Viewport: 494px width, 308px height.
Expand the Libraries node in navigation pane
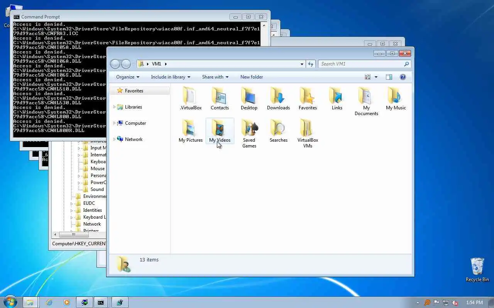[114, 107]
